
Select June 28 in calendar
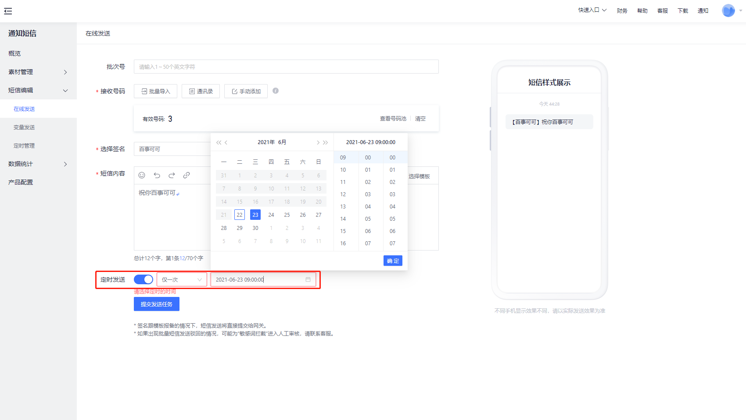224,228
